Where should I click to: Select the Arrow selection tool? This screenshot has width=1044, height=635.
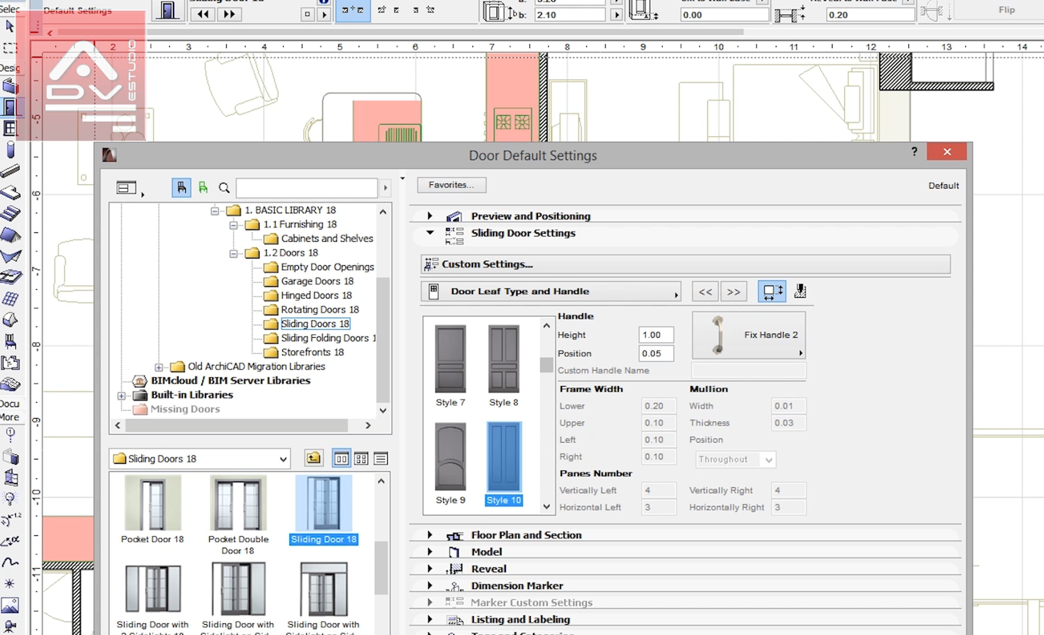pos(10,27)
